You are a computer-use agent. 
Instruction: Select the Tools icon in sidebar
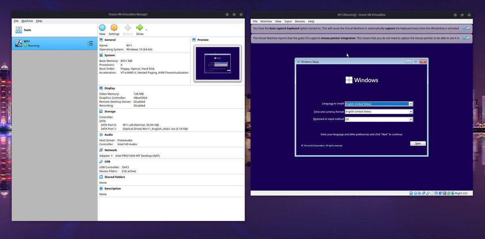coord(19,30)
